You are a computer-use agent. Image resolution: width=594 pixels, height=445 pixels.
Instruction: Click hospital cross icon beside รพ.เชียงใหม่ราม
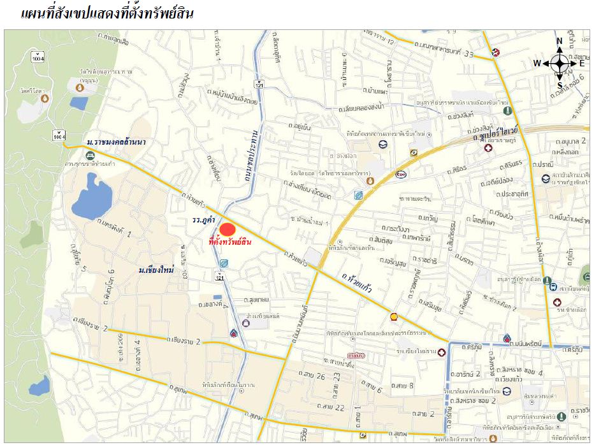click(441, 353)
